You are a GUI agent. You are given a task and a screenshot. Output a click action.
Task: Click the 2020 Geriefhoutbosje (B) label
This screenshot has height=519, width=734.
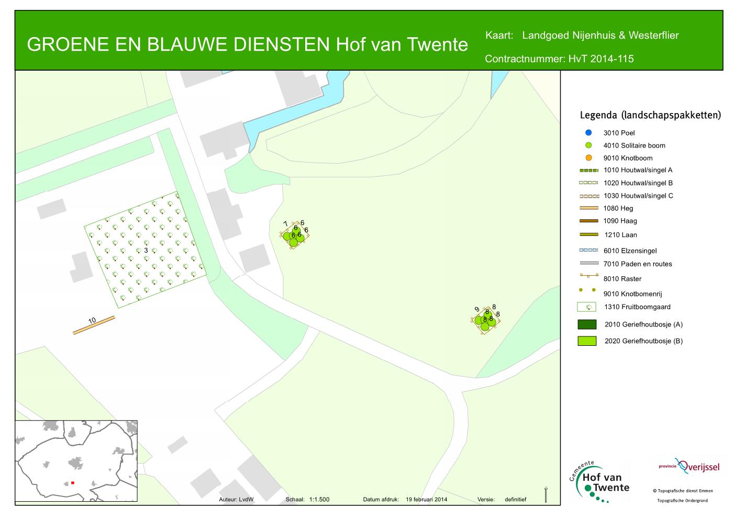point(643,341)
